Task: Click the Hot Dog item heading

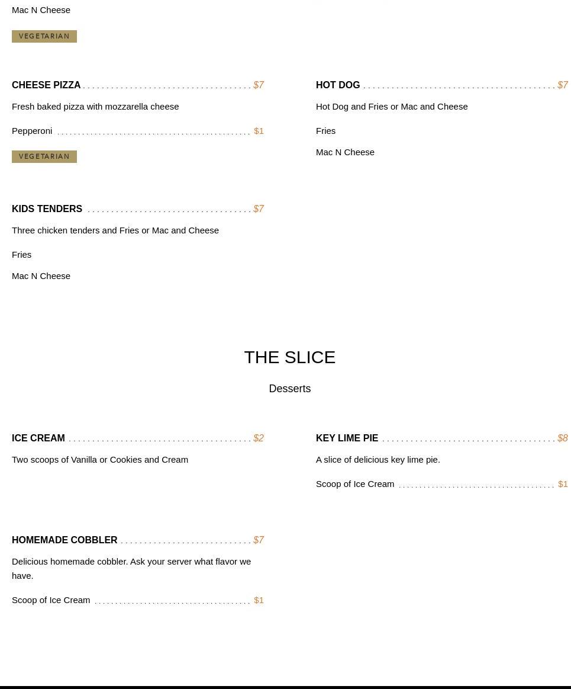Action: pos(338,85)
